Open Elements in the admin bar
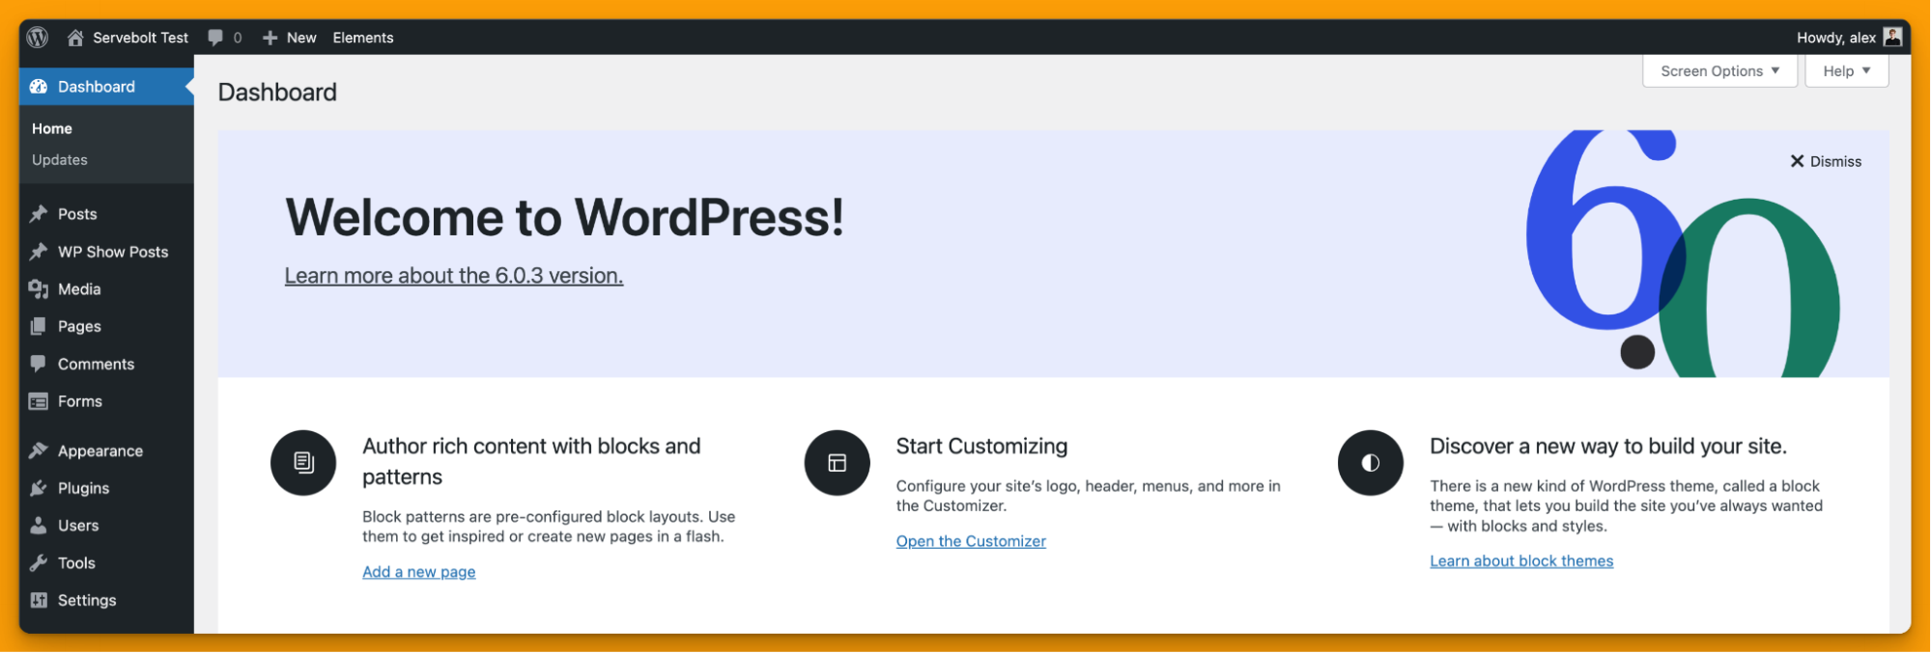Viewport: 1931px width, 653px height. pyautogui.click(x=363, y=38)
